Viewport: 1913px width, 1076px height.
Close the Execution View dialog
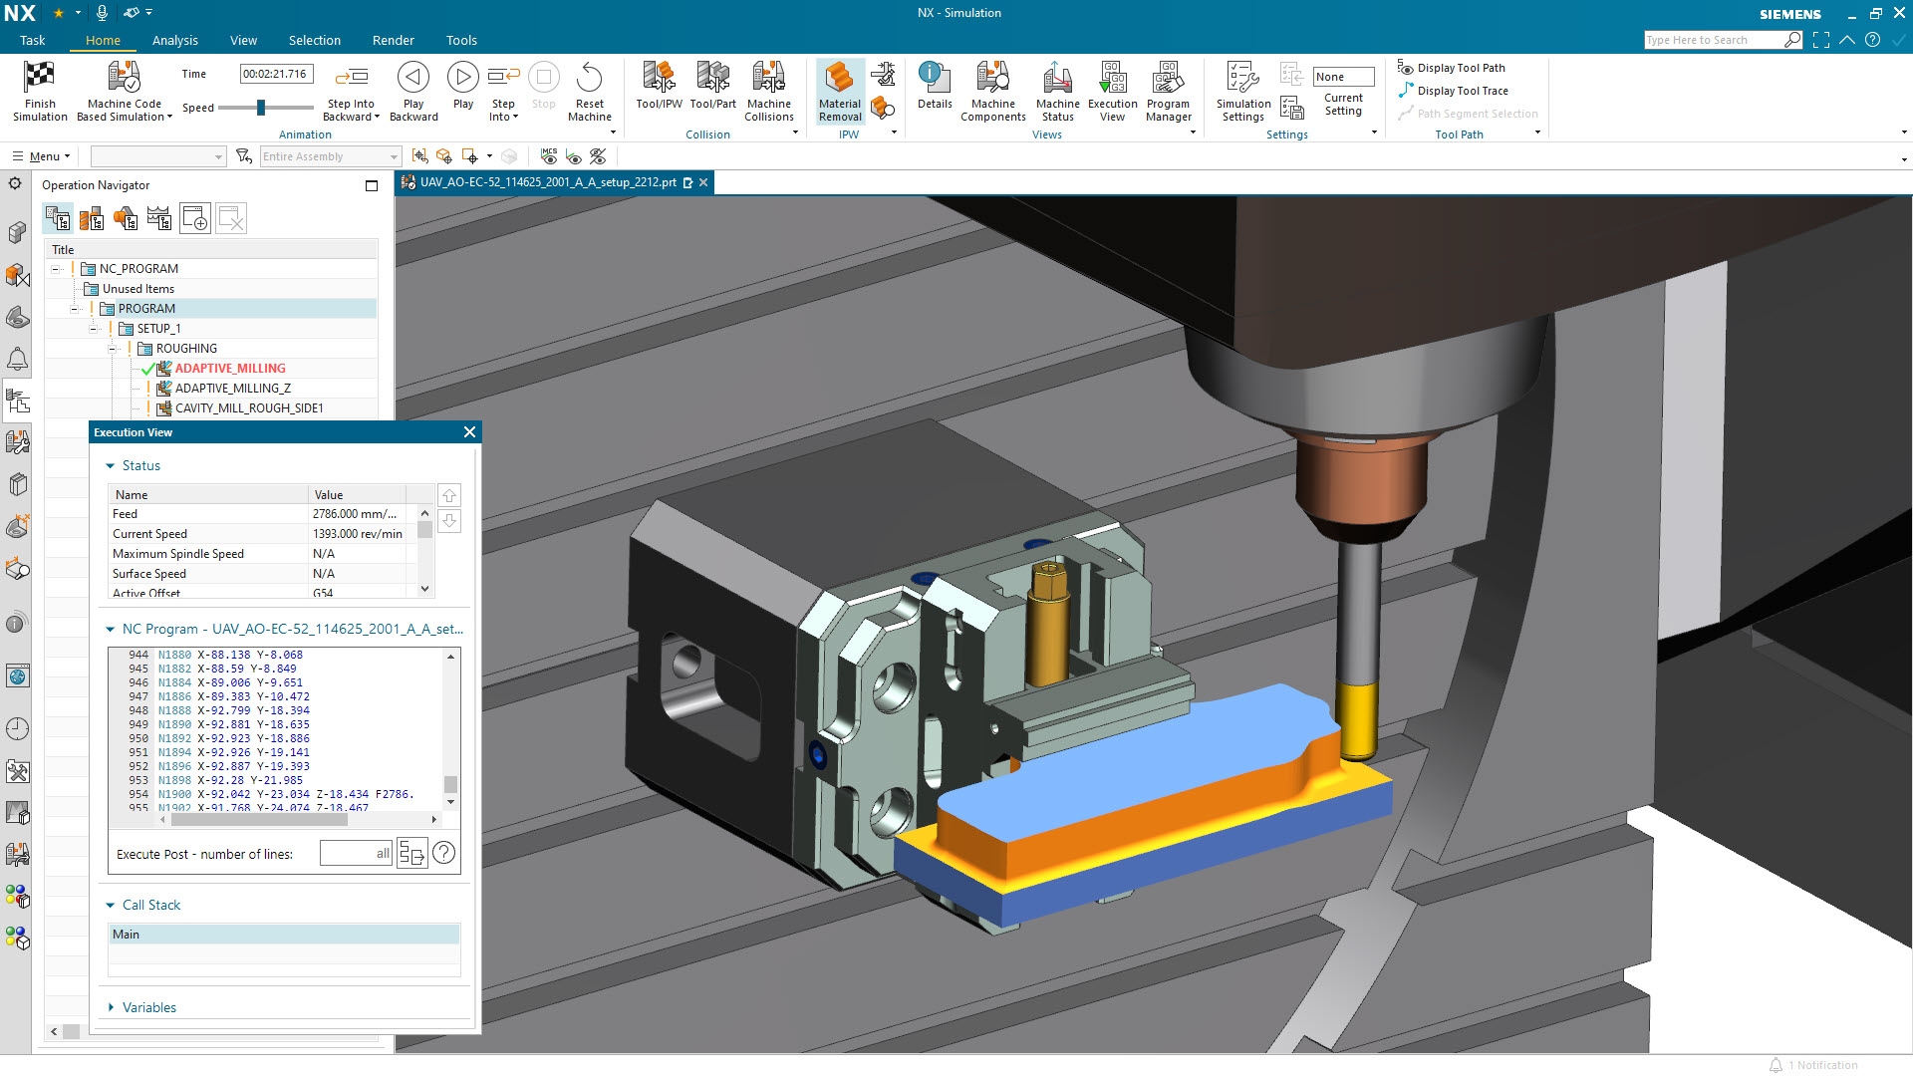click(469, 431)
